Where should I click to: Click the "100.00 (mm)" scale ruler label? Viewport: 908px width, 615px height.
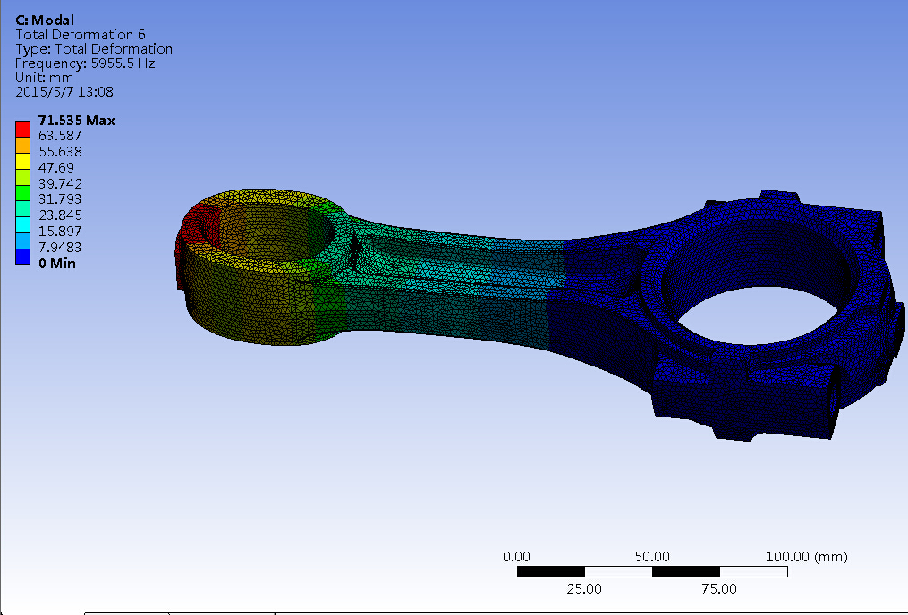[x=807, y=557]
